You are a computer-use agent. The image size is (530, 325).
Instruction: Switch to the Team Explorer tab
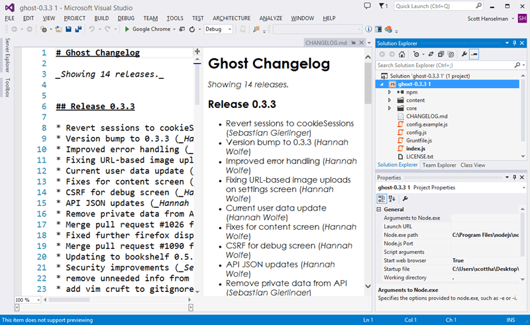click(x=439, y=165)
